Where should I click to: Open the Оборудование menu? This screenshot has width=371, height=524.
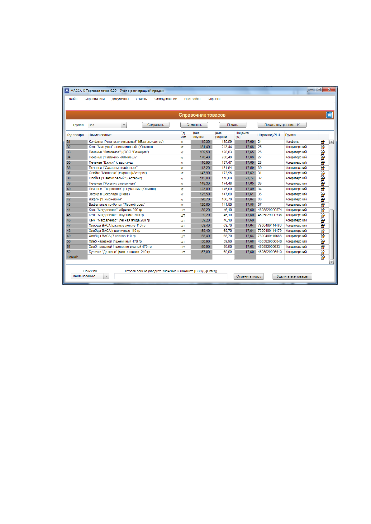pyautogui.click(x=166, y=99)
